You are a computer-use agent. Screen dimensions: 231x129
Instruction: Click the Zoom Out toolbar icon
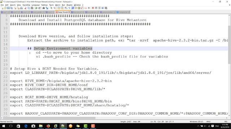tap(55, 8)
